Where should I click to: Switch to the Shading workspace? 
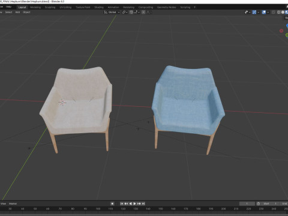(x=99, y=7)
